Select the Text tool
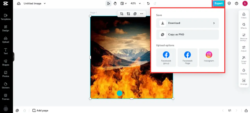The image size is (250, 113). [6, 51]
